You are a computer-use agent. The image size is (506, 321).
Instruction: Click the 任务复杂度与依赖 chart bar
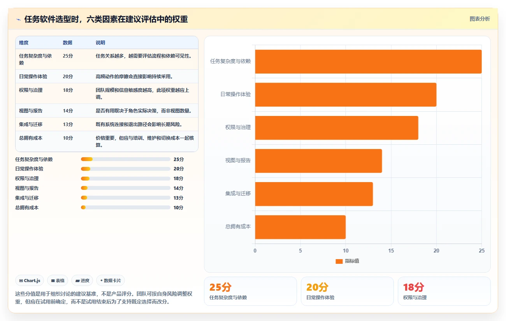tap(368, 61)
